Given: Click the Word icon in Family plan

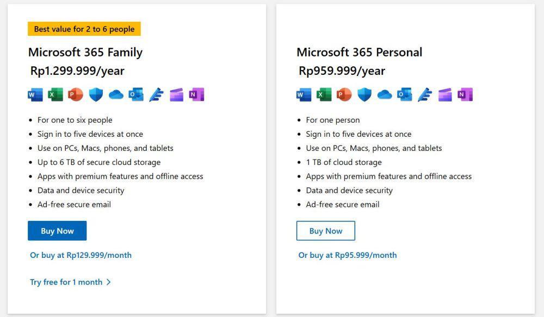Looking at the screenshot, I should (x=35, y=94).
